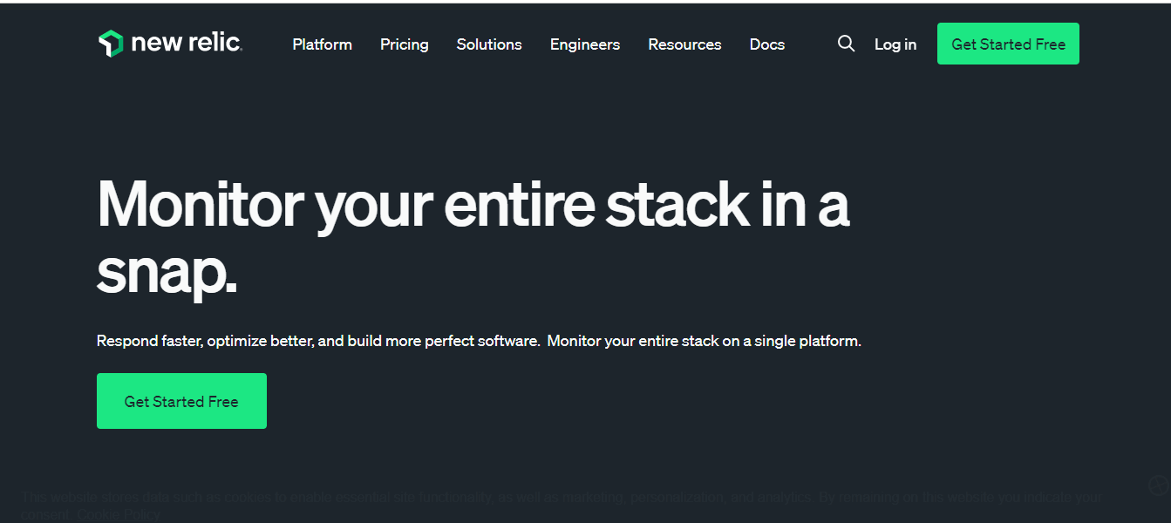Open the Solutions dropdown
This screenshot has width=1171, height=523.
tap(488, 44)
